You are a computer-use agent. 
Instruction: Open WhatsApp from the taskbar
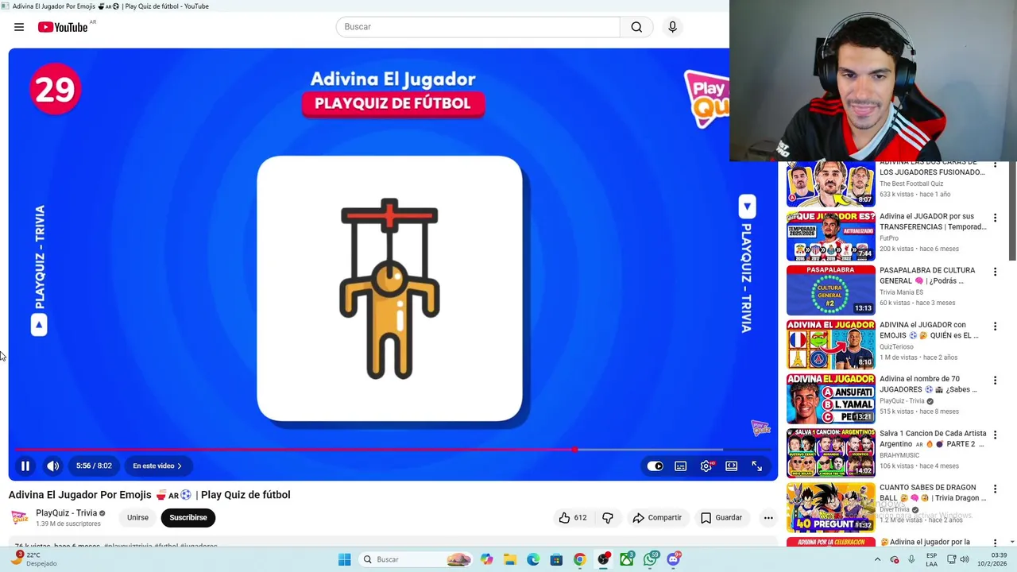651,560
